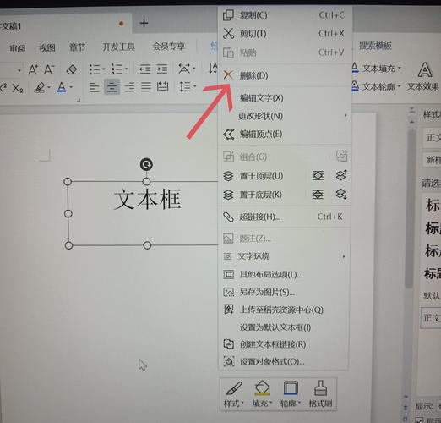Click Text Effects (文本效果) button

pos(423,77)
